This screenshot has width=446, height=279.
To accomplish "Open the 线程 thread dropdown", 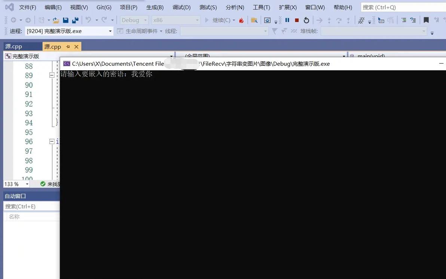I will (224, 31).
